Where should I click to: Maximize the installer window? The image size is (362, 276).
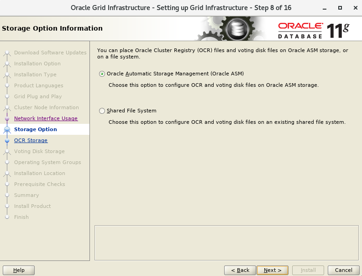point(340,8)
